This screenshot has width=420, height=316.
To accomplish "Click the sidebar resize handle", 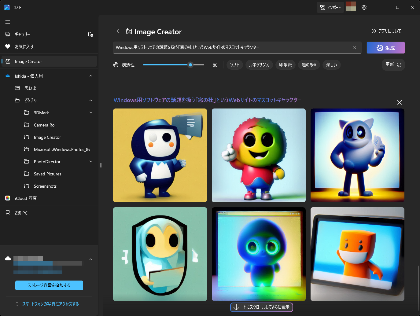I will pyautogui.click(x=101, y=165).
